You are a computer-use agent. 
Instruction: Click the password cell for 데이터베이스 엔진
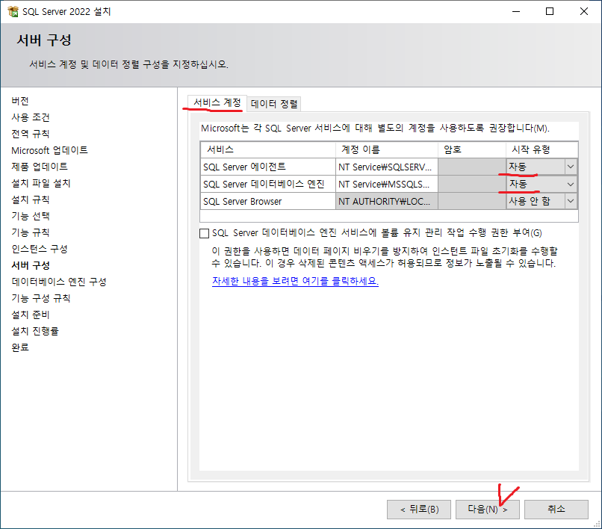(472, 184)
